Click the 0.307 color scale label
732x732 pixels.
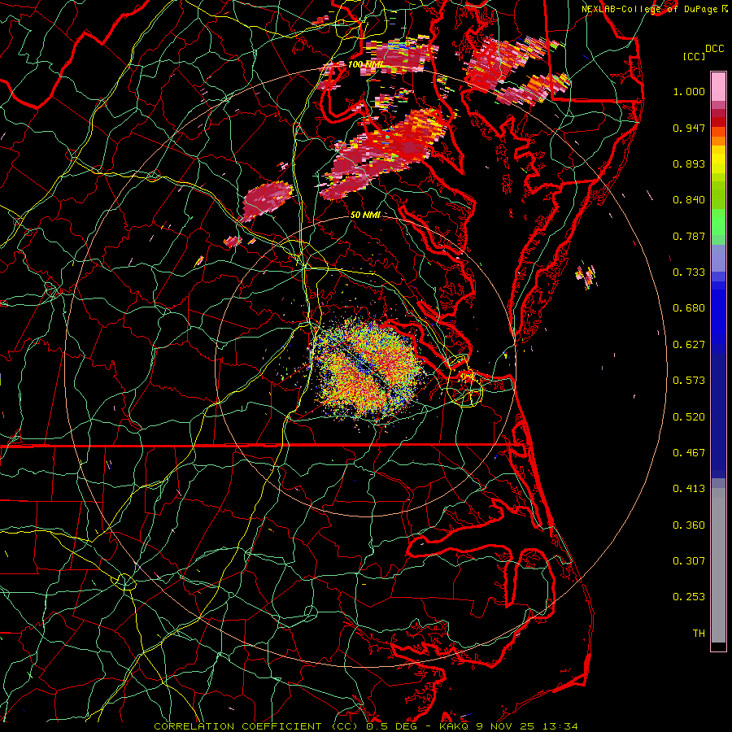[x=689, y=561]
